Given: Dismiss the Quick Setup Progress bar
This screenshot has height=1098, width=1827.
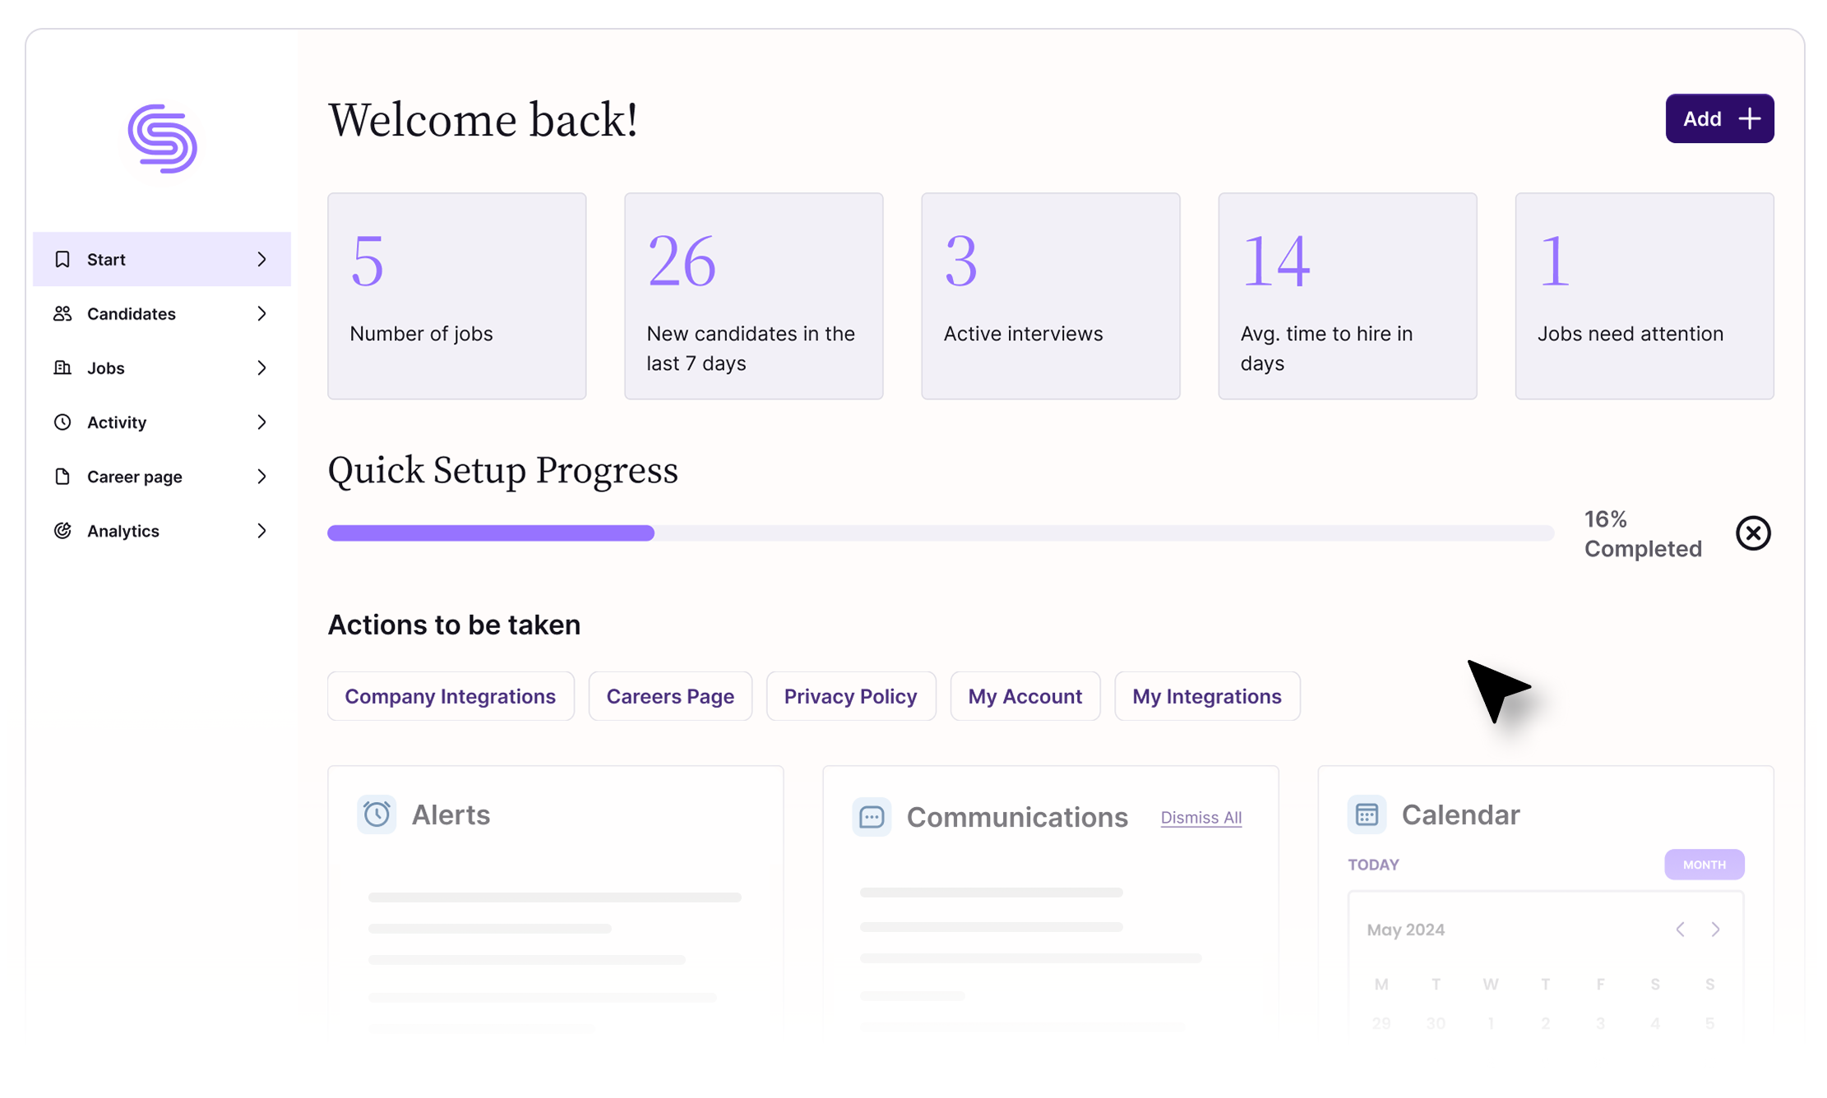Looking at the screenshot, I should (x=1753, y=533).
